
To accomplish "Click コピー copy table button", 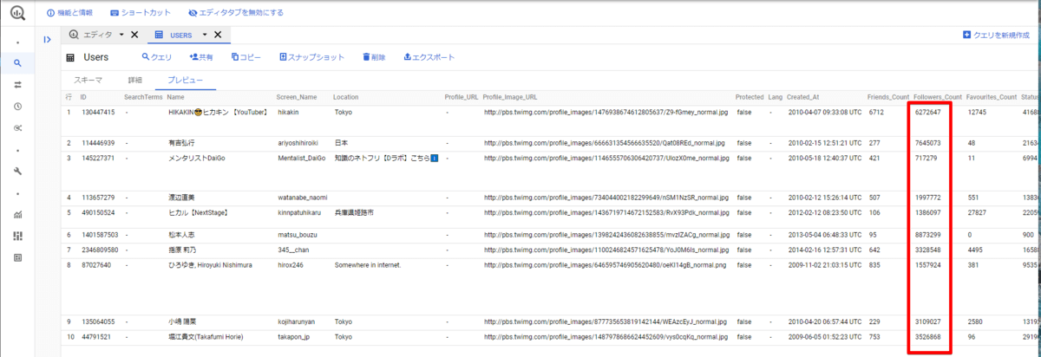I will tap(246, 57).
